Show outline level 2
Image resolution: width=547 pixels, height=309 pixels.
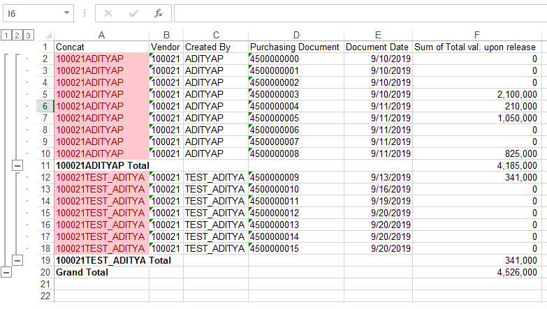[x=17, y=36]
